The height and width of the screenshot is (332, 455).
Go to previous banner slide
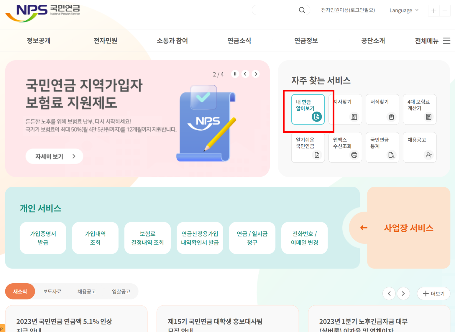tap(245, 74)
